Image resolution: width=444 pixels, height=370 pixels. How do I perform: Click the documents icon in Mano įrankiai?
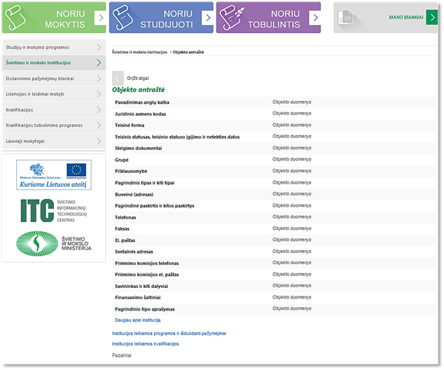(345, 18)
